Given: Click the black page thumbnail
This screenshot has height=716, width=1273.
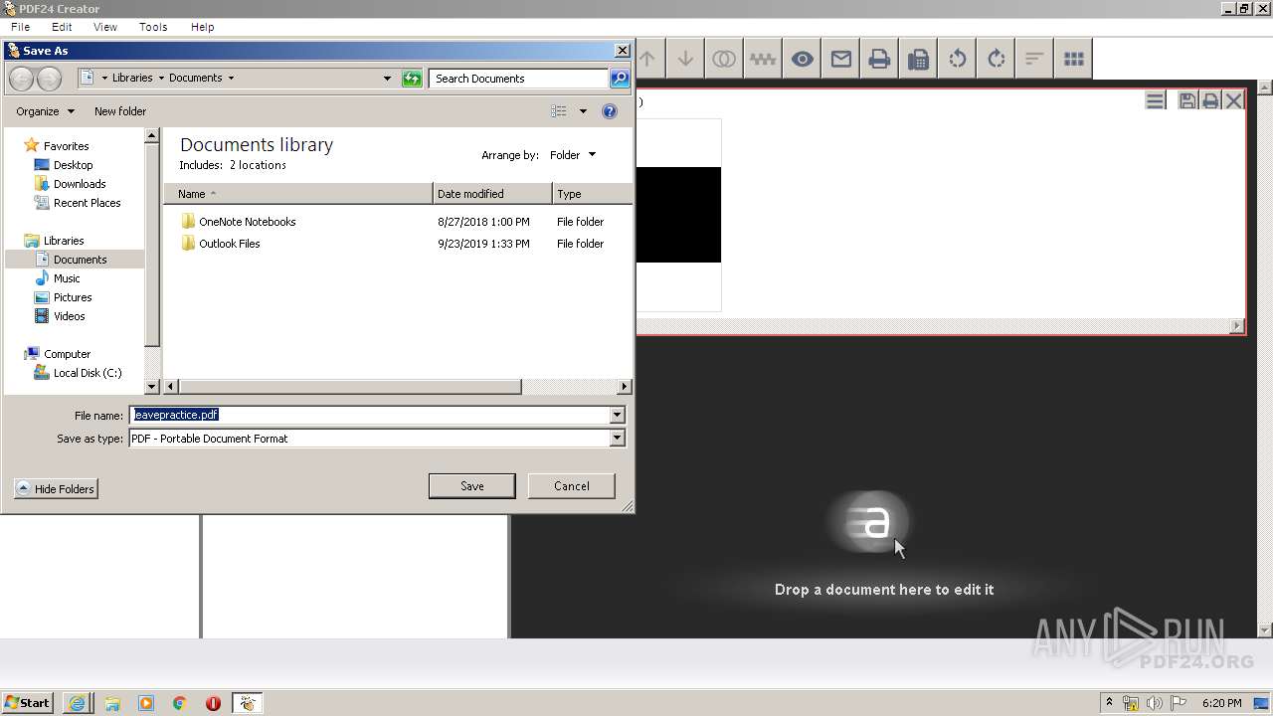Looking at the screenshot, I should [x=678, y=215].
